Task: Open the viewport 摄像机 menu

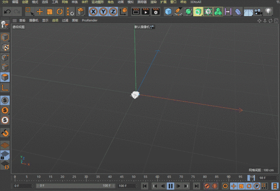Action: pyautogui.click(x=34, y=20)
